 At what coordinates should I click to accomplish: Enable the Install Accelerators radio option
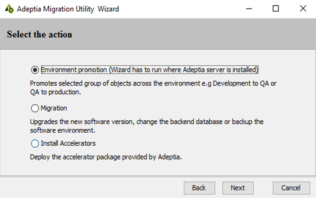tap(35, 144)
